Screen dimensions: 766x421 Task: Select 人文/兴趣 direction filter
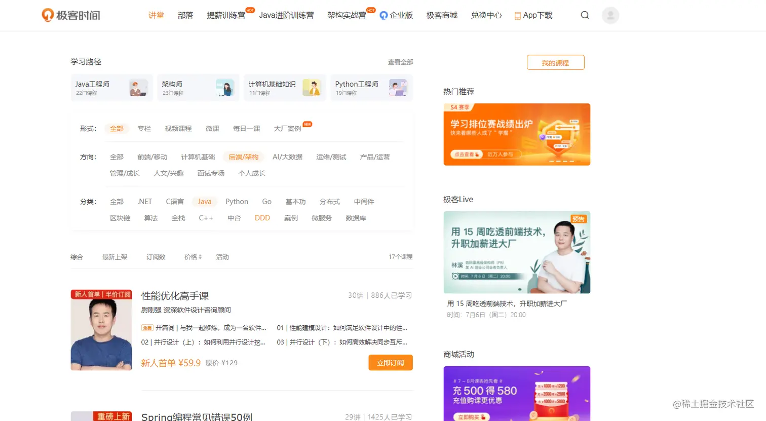169,173
